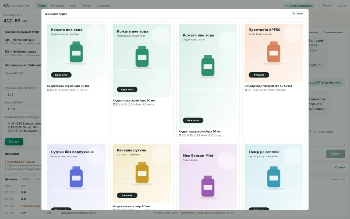This screenshot has height=219, width=350.
Task: Open the Мек балсам Mint creative preview
Action: click(208, 177)
